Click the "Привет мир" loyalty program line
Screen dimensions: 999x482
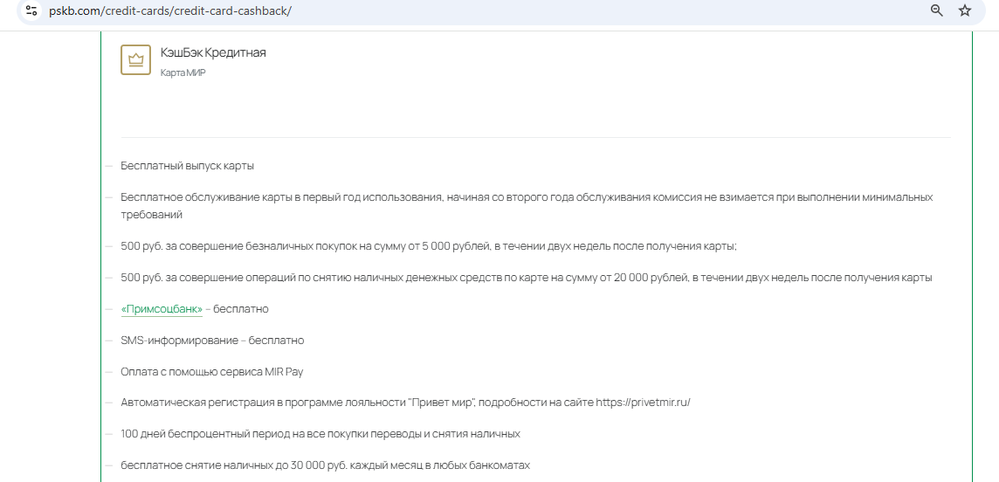[349, 403]
